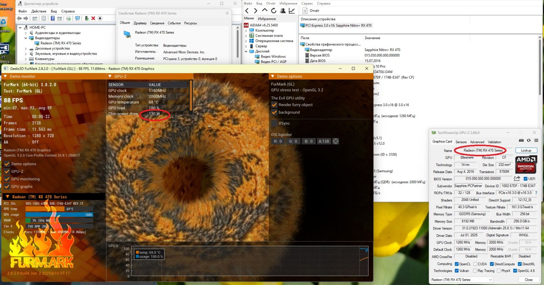
Task: Click the AIDA64 Up level arrow icon
Action: 265,10
